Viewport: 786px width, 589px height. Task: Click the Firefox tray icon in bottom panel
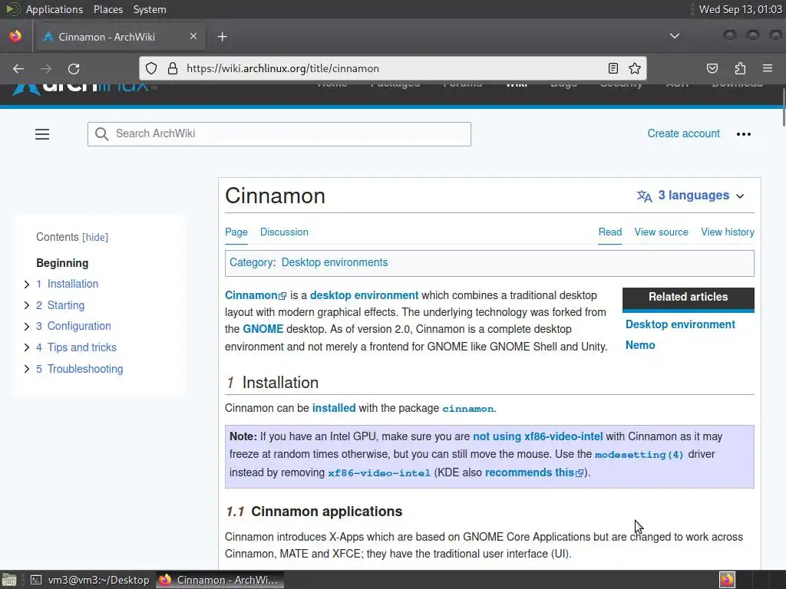pyautogui.click(x=727, y=580)
